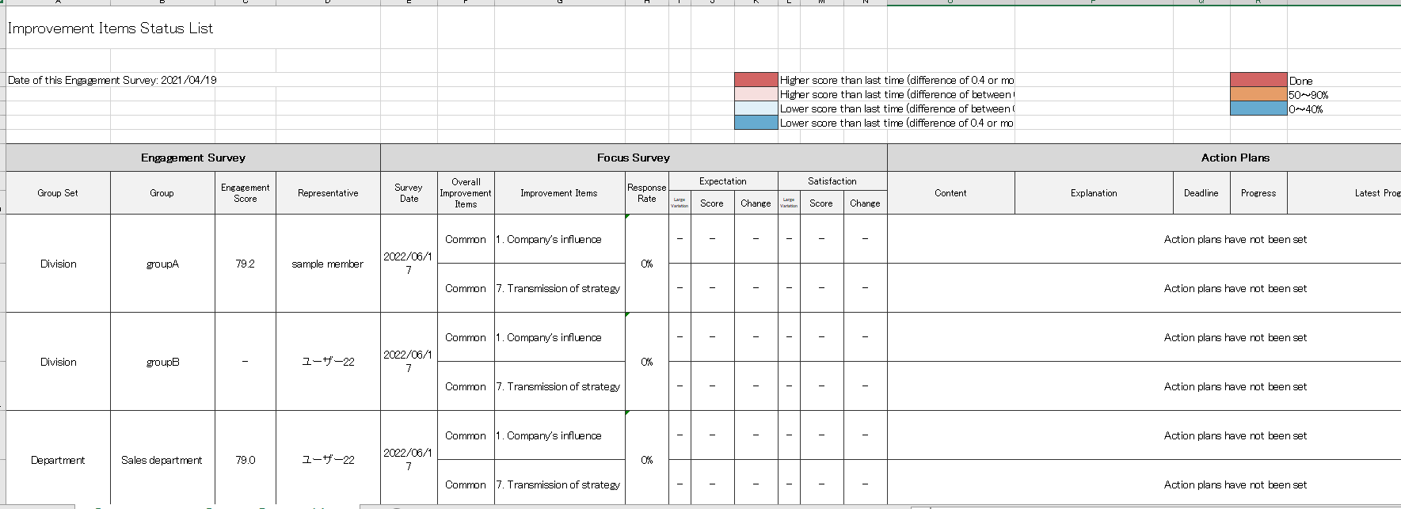Select the Improvement Items Status List title cell
The image size is (1401, 509).
coord(110,28)
